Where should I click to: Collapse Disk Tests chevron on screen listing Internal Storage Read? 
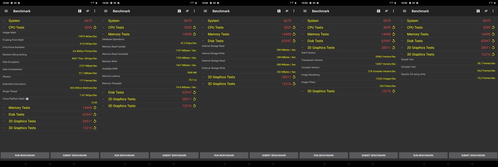coord(203,41)
